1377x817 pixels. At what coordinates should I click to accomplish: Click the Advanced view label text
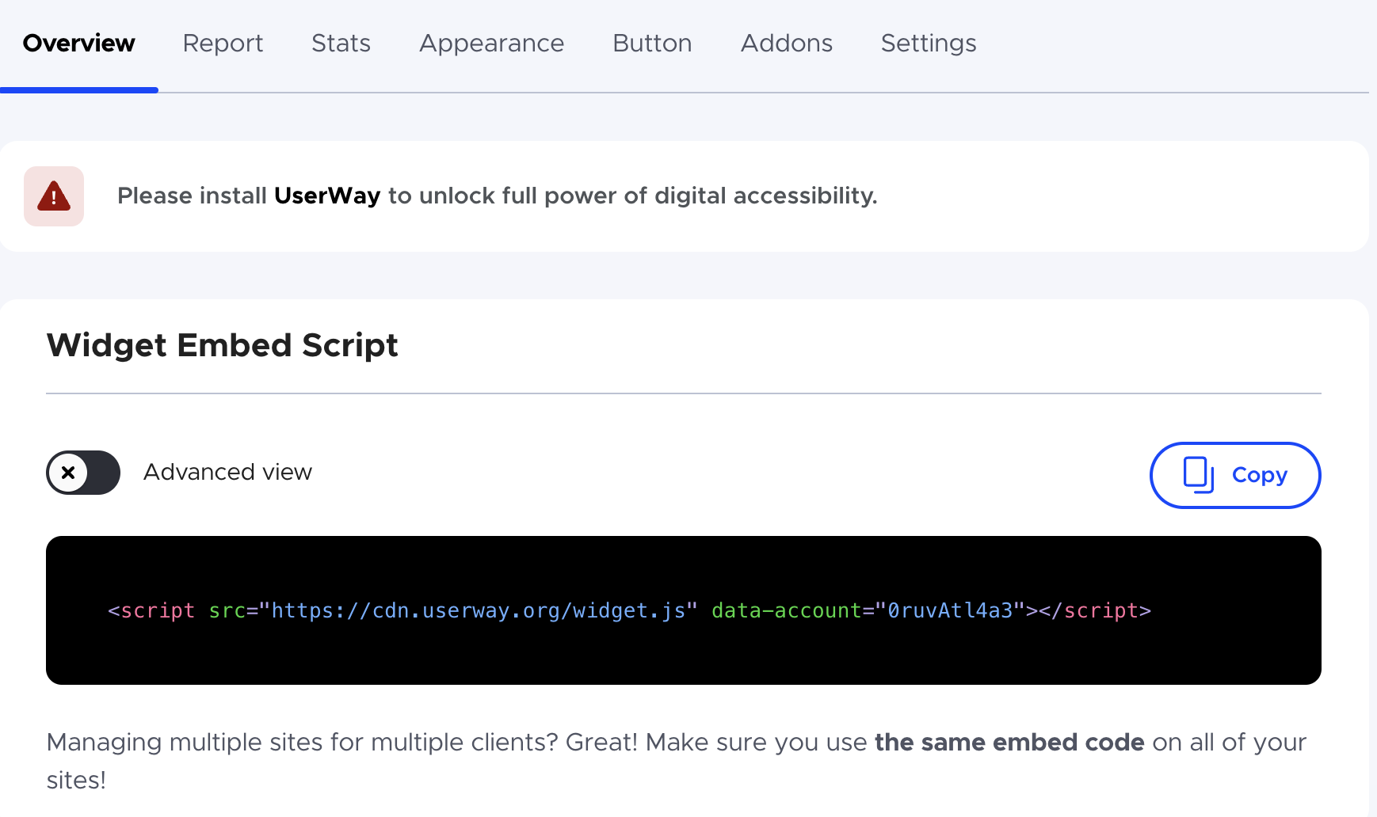pos(227,472)
